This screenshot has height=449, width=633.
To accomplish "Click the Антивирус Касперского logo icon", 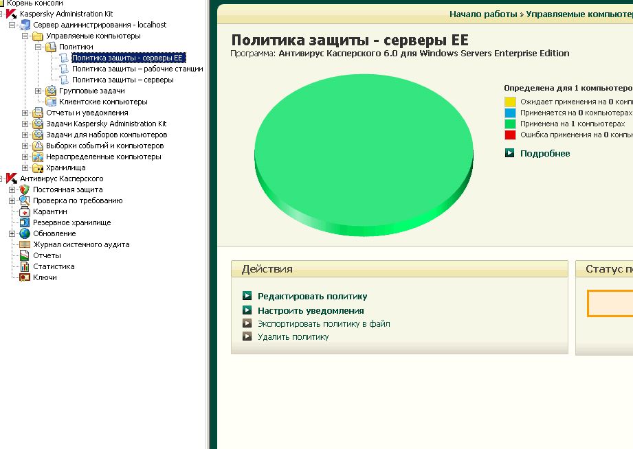I will tap(12, 179).
